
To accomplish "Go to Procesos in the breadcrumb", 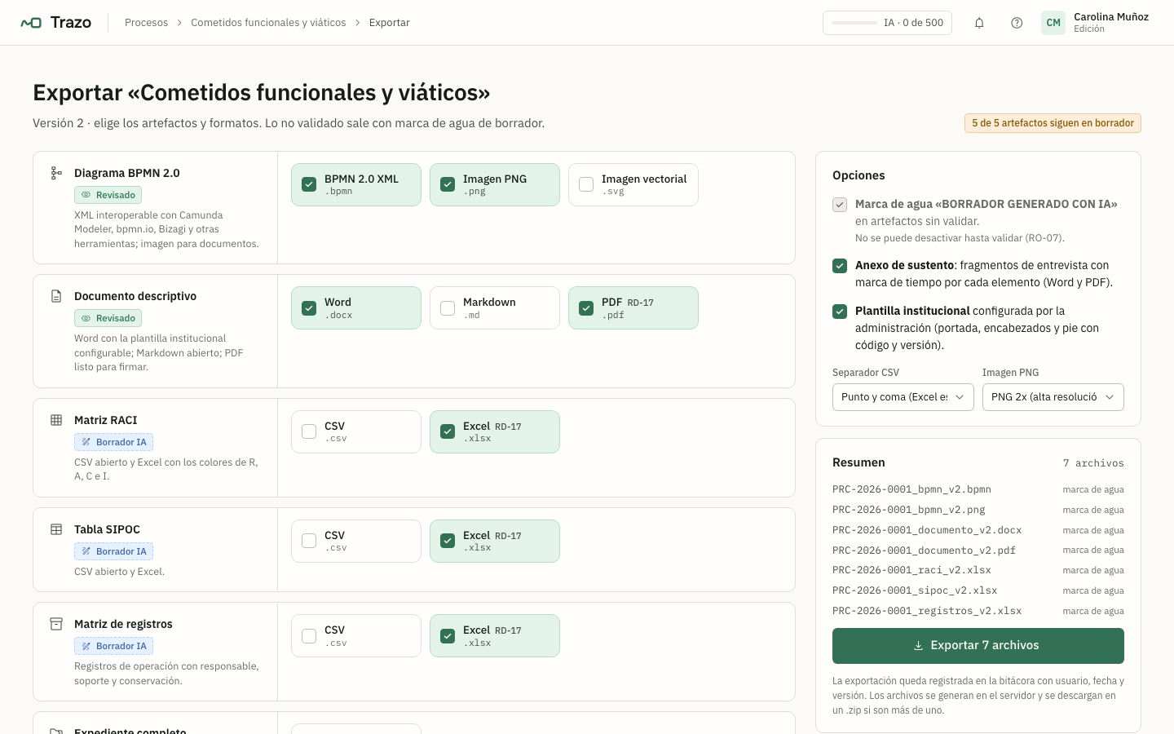I will coord(147,23).
